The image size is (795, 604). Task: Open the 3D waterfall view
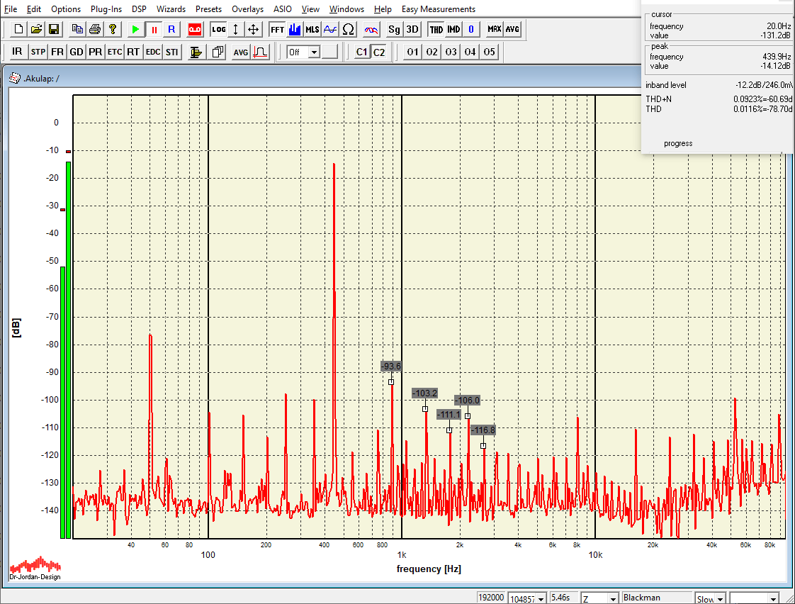(412, 29)
